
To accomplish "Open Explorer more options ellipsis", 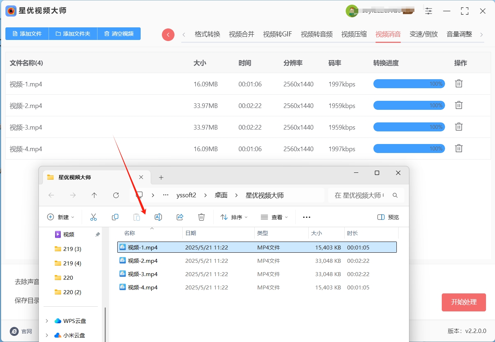I will point(306,217).
